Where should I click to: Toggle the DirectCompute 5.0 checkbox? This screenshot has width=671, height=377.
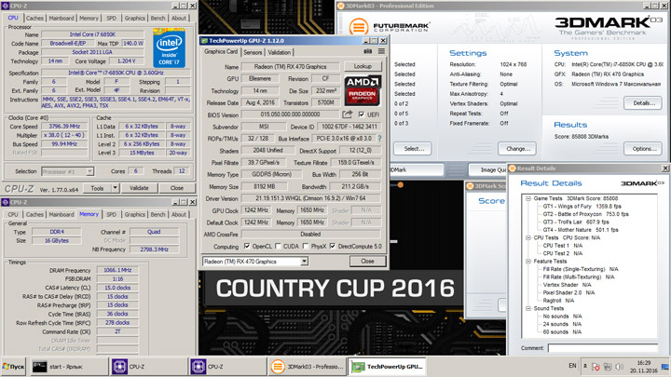[x=333, y=246]
